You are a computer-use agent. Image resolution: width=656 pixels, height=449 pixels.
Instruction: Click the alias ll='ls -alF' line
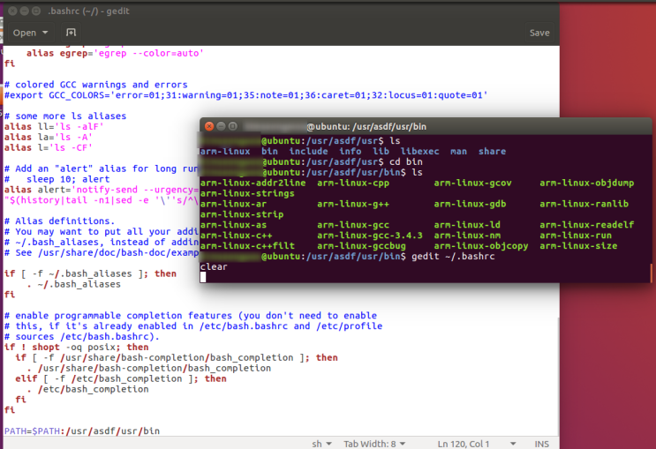[54, 127]
